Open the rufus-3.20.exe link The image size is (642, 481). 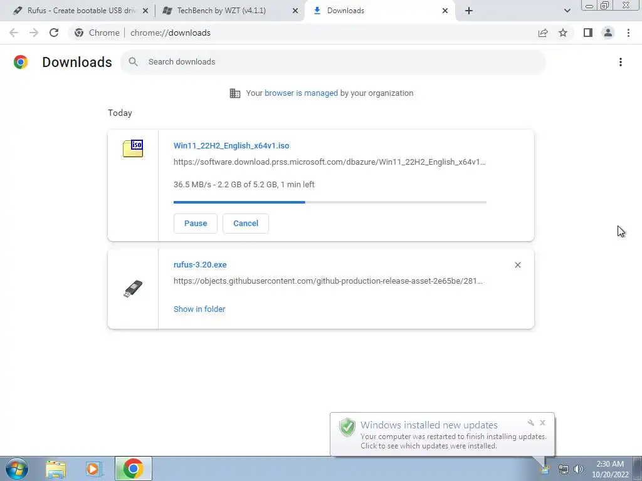click(x=200, y=265)
